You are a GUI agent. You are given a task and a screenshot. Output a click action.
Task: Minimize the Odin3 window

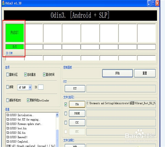click(x=149, y=3)
